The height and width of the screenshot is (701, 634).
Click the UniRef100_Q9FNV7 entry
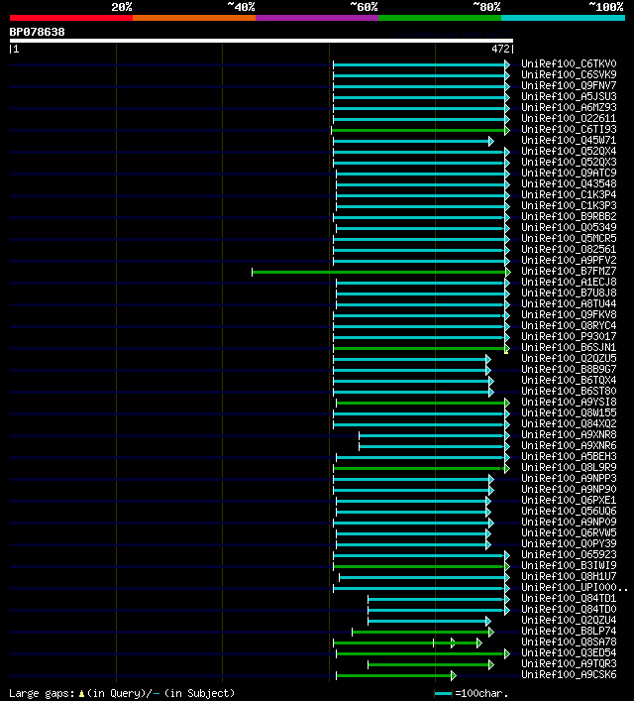tap(569, 85)
